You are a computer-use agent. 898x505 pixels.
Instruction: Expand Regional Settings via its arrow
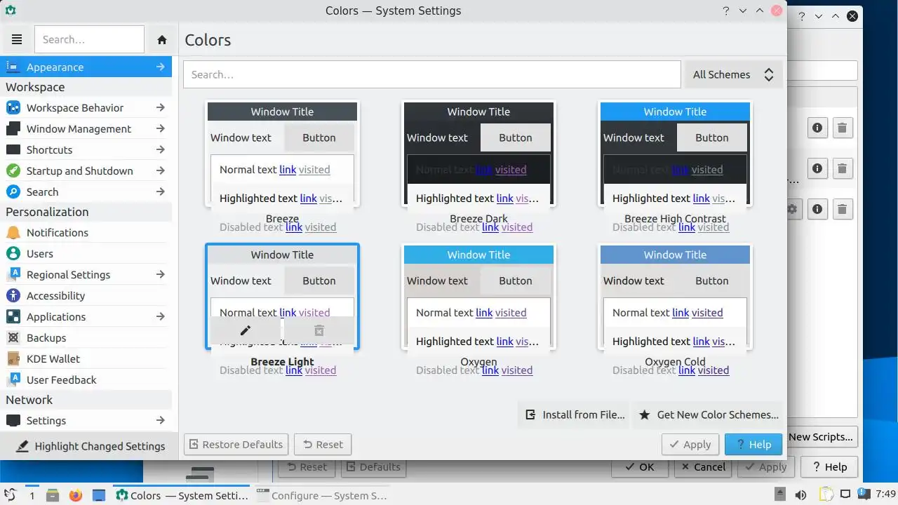click(161, 275)
